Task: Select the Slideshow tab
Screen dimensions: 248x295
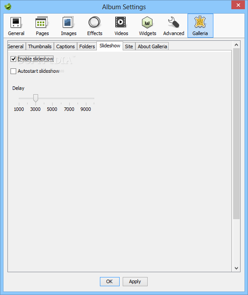Action: click(x=110, y=46)
